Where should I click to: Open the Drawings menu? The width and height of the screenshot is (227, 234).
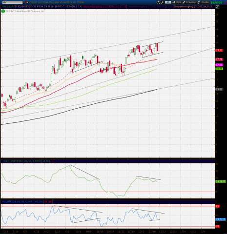189,2
